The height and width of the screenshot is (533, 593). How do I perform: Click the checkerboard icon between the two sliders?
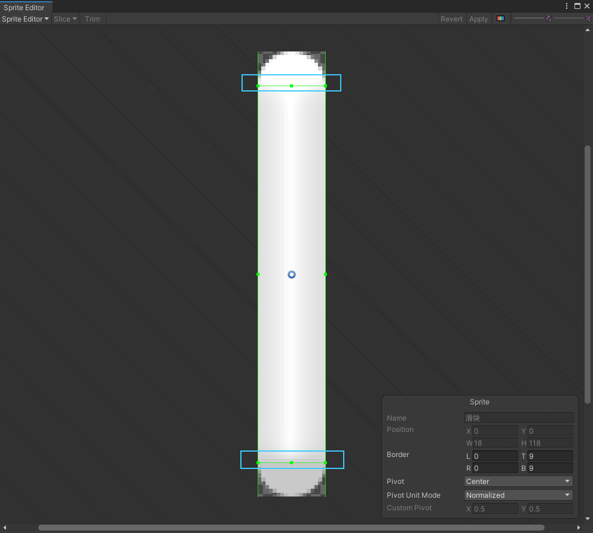tap(549, 19)
